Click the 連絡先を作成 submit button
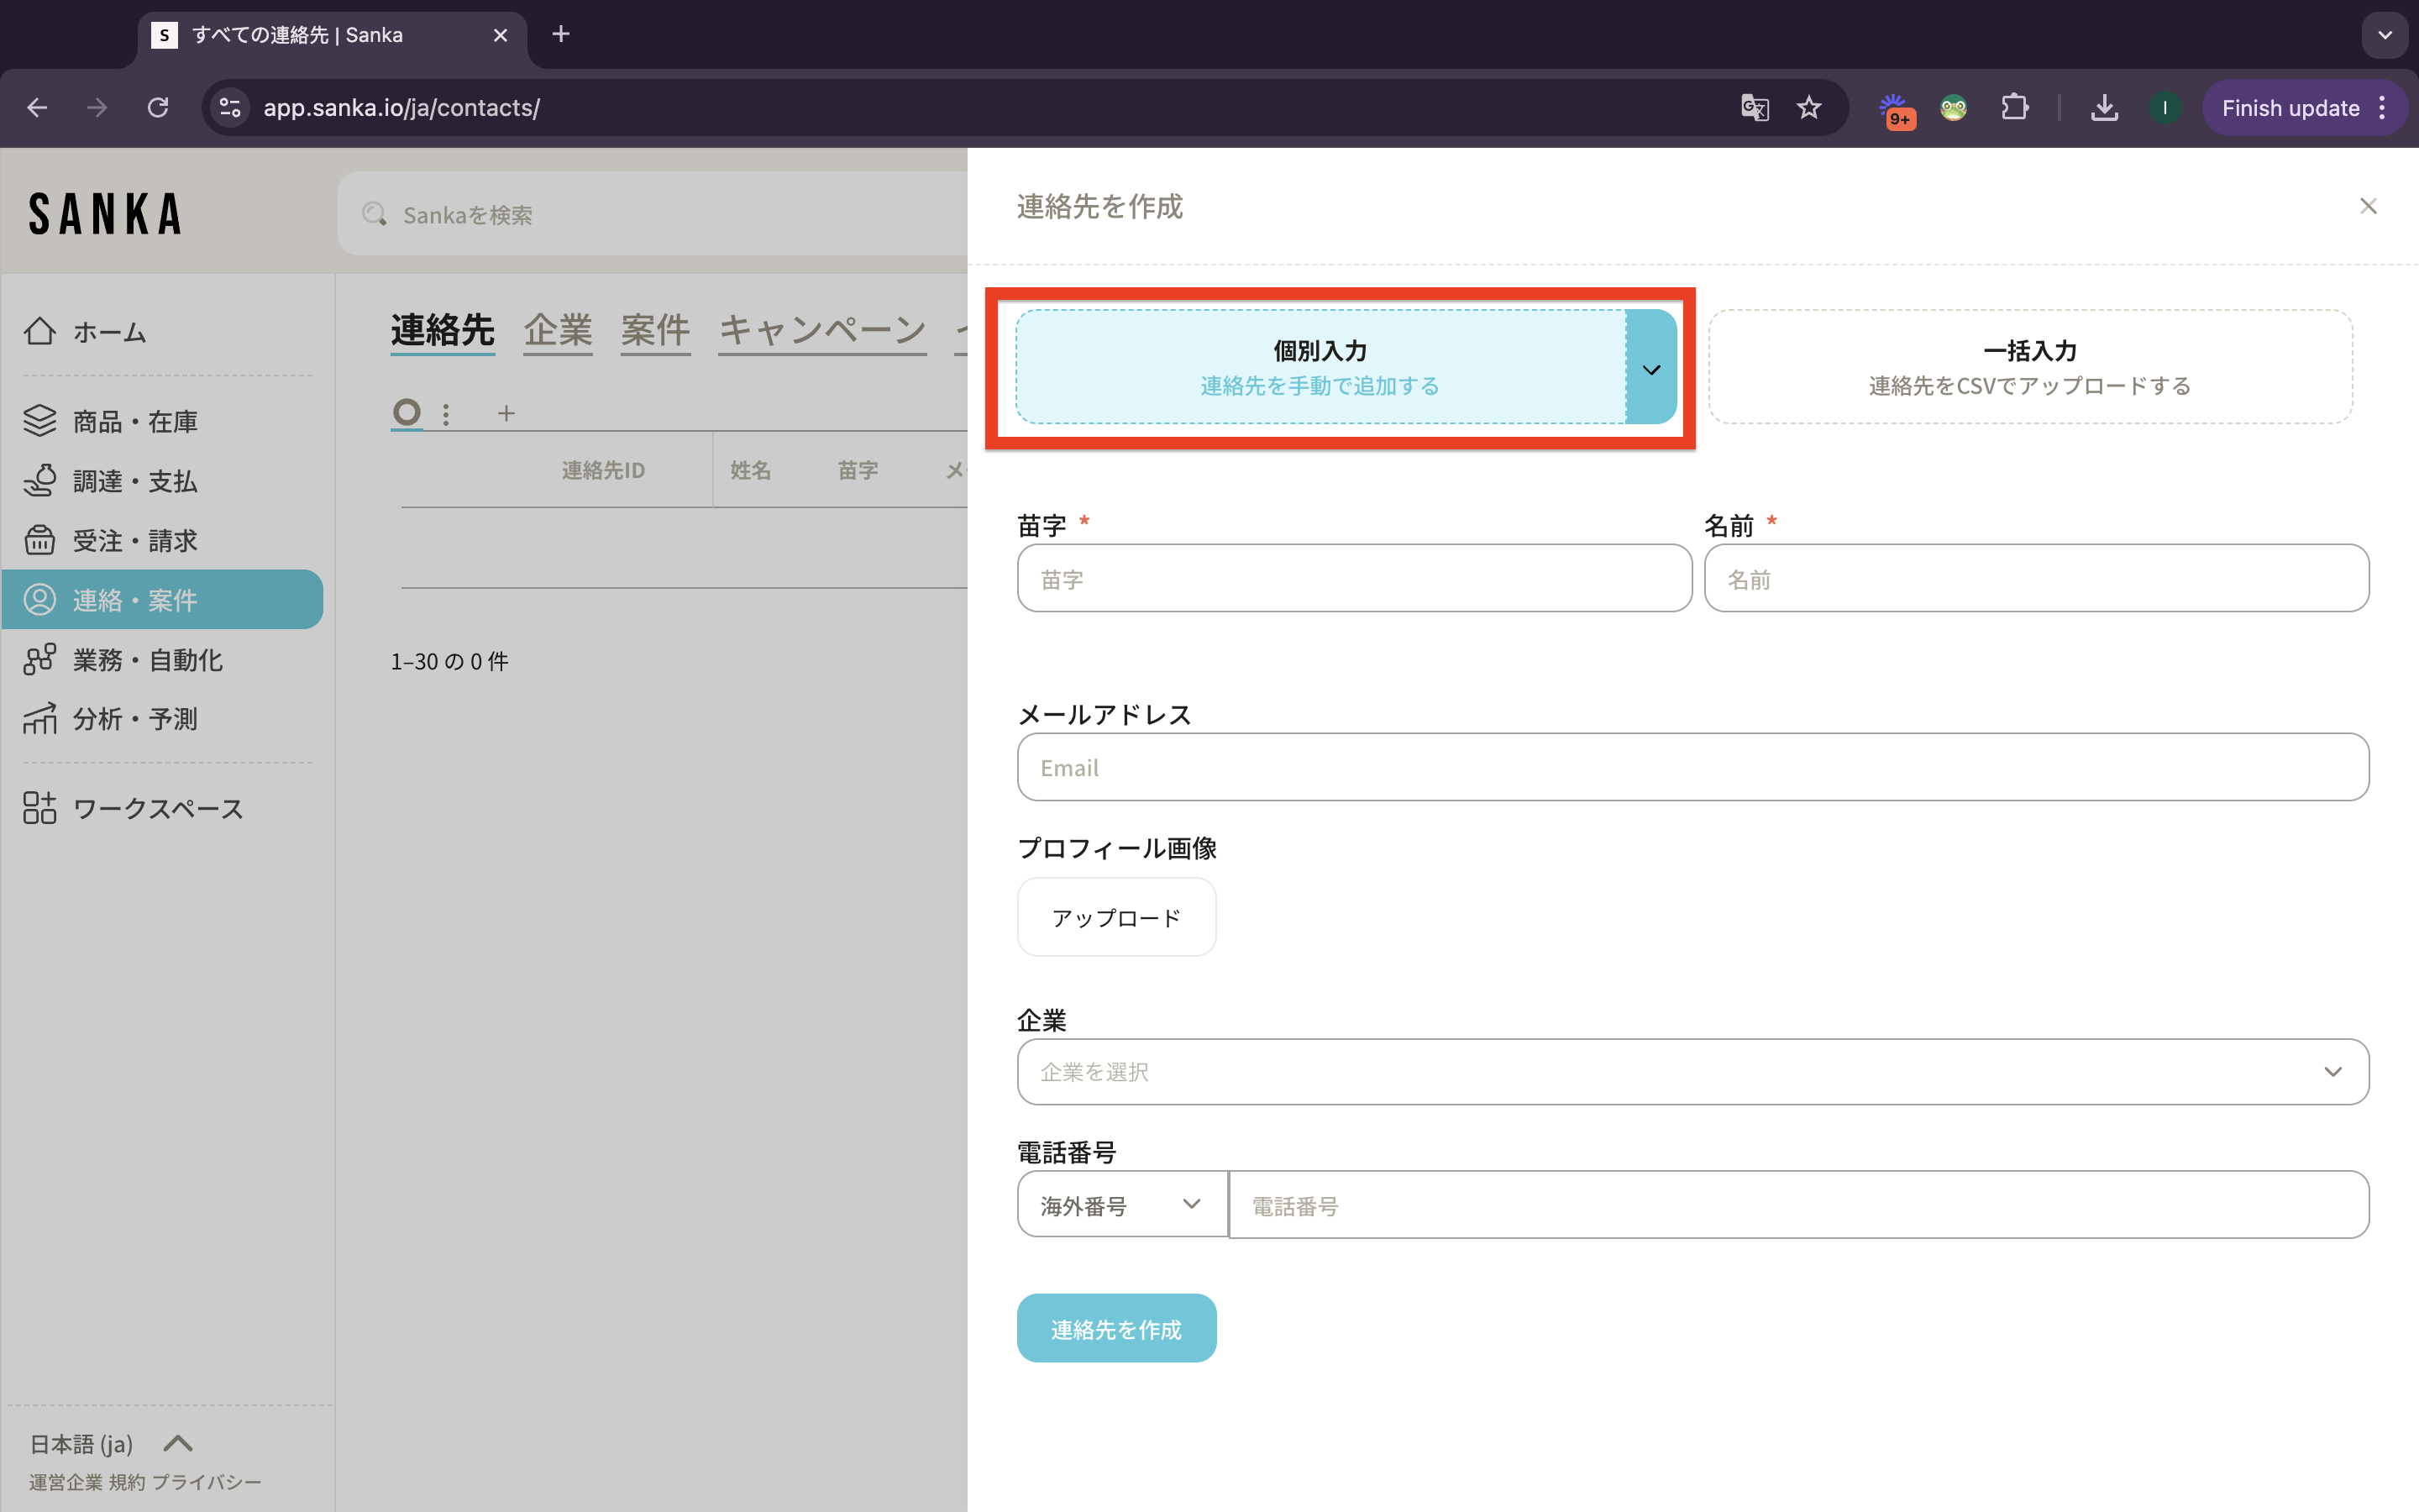Image resolution: width=2419 pixels, height=1512 pixels. [1116, 1329]
